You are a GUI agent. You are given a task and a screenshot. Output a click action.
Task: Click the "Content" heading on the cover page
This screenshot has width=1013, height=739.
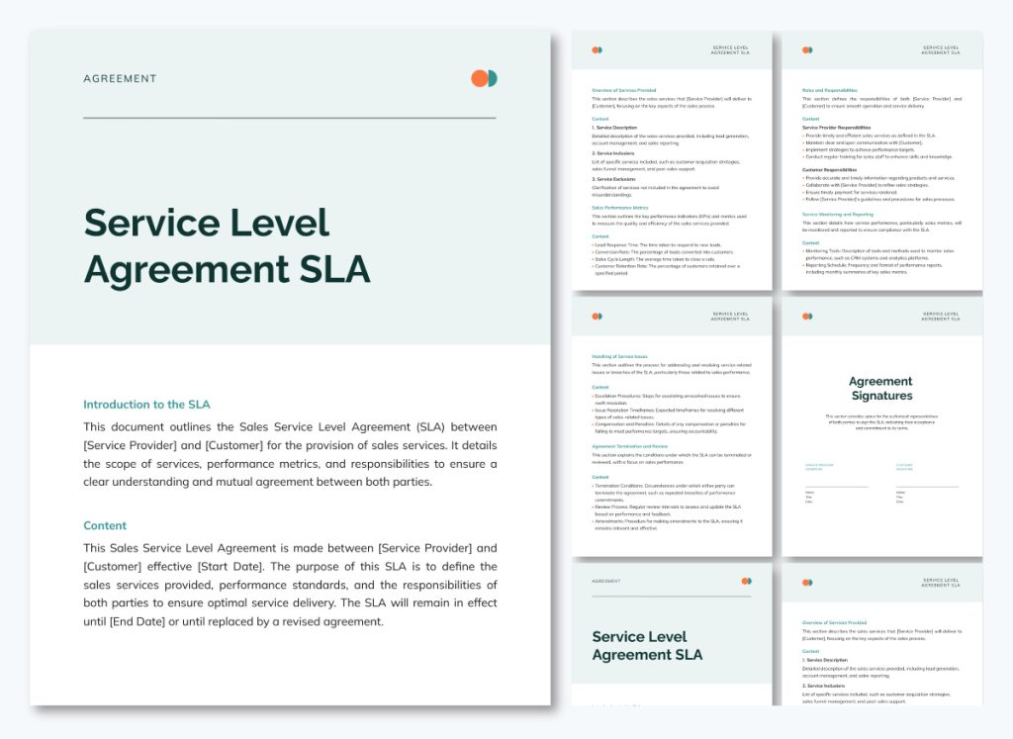pos(105,525)
